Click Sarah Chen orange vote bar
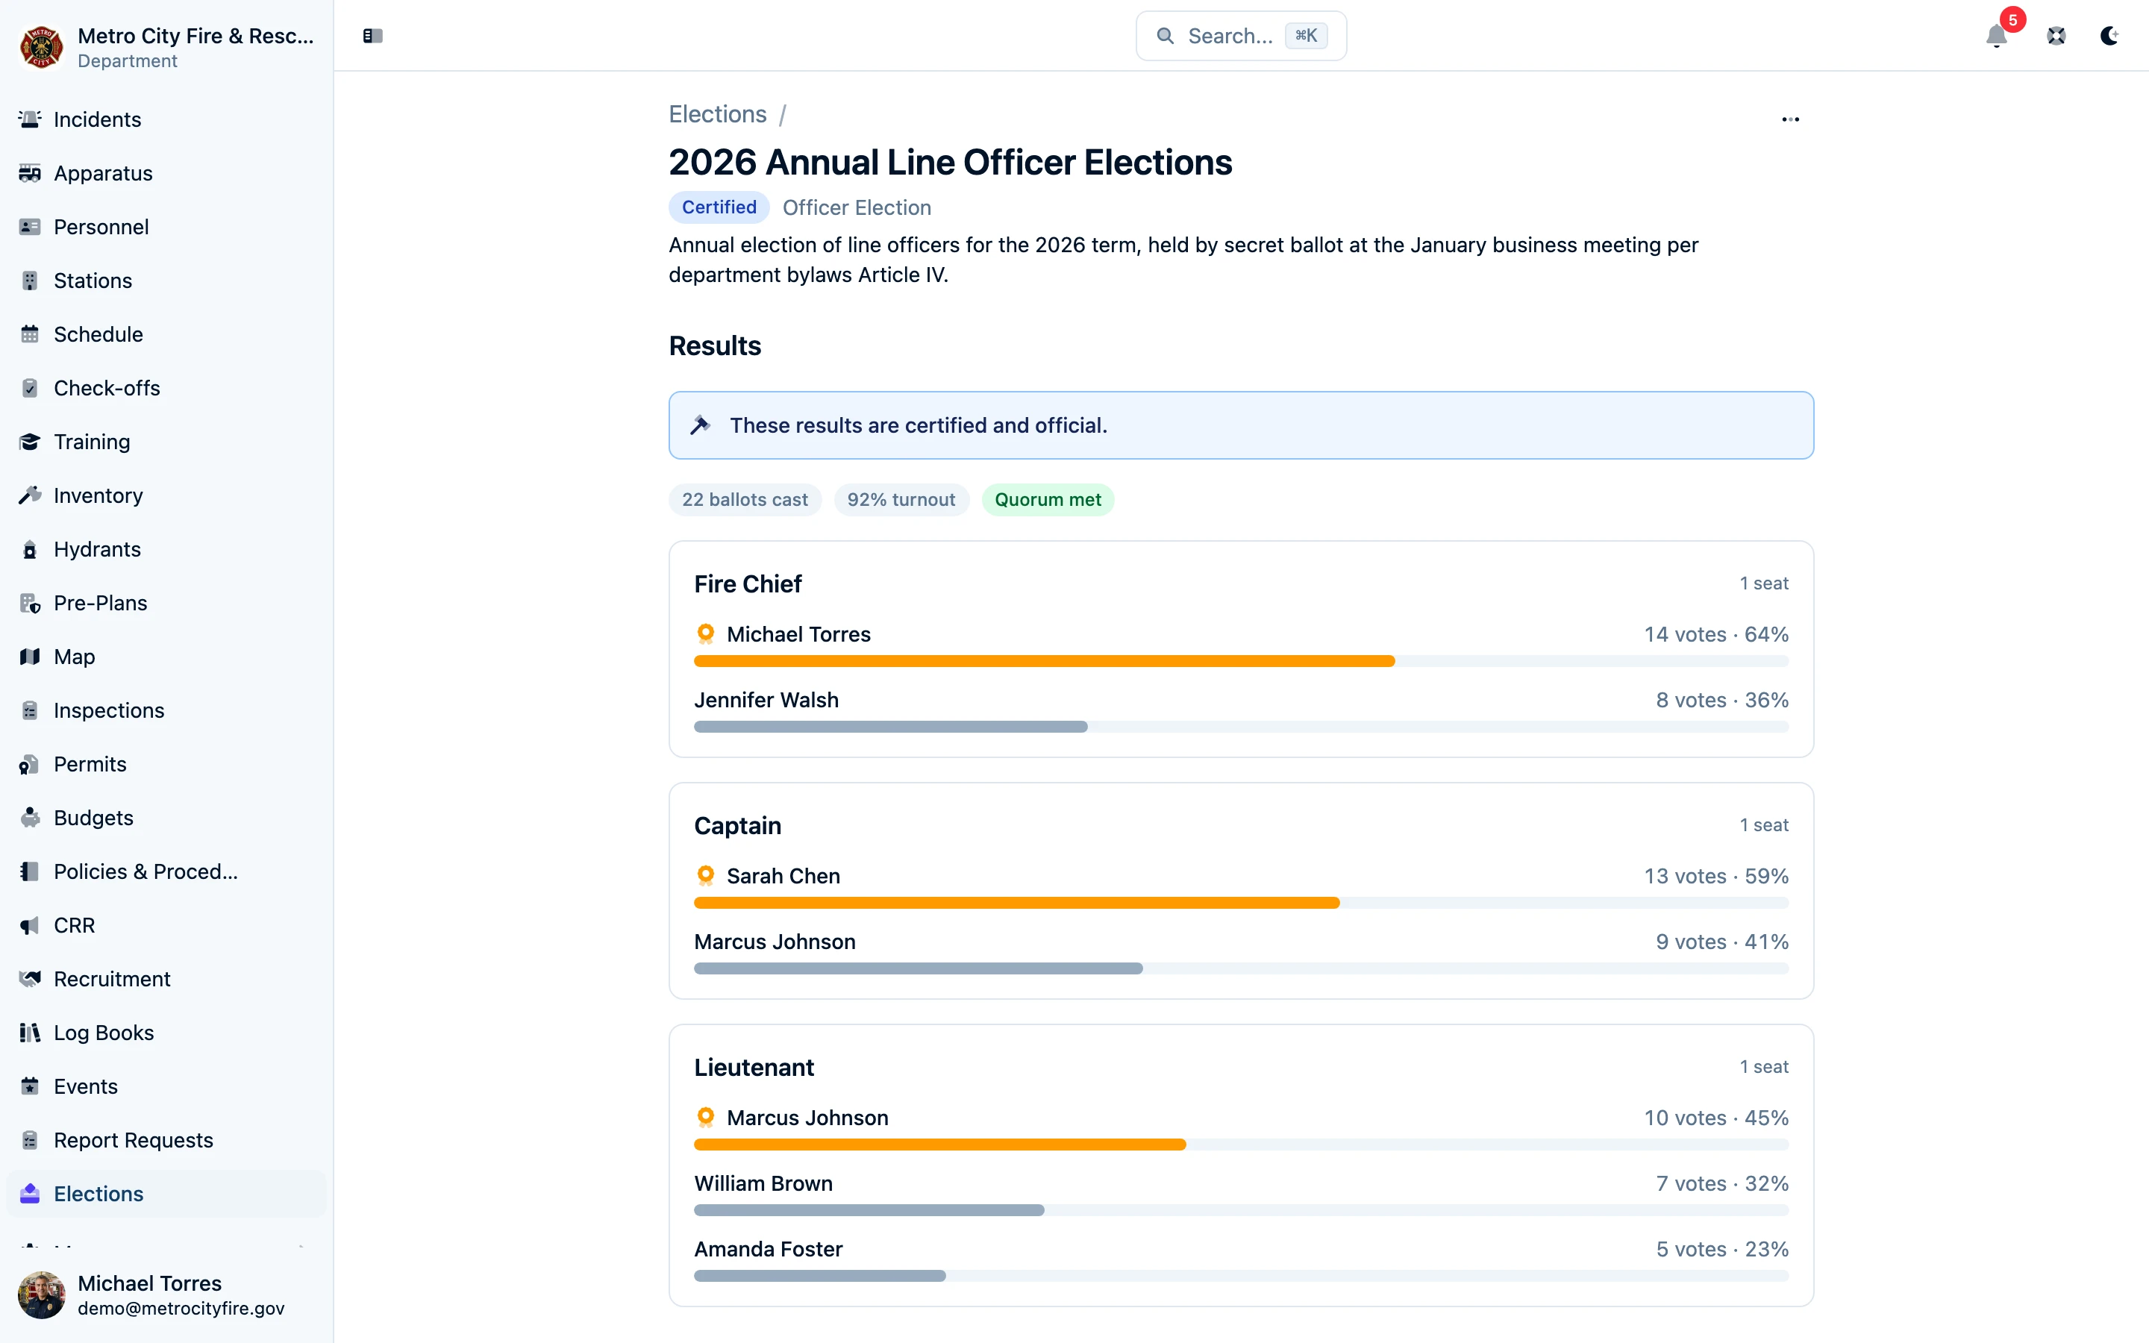 pyautogui.click(x=1017, y=903)
